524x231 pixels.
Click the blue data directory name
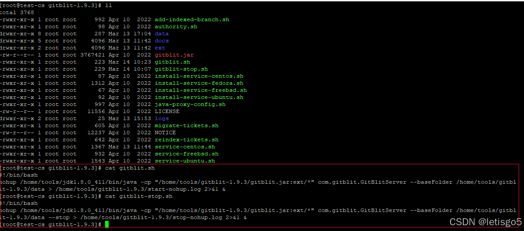(161, 34)
